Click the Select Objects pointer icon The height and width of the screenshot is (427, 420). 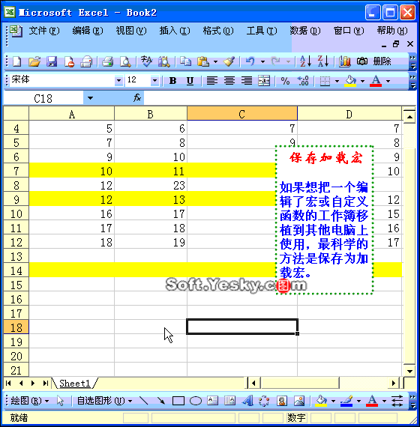point(60,401)
